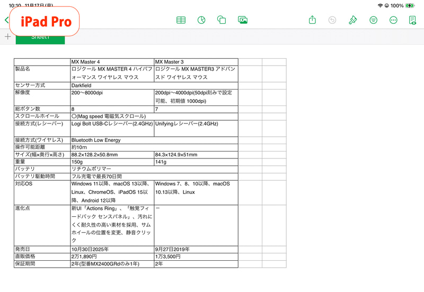This screenshot has height=292, width=424.
Task: Add a new sheet with plus button
Action: click(x=8, y=37)
